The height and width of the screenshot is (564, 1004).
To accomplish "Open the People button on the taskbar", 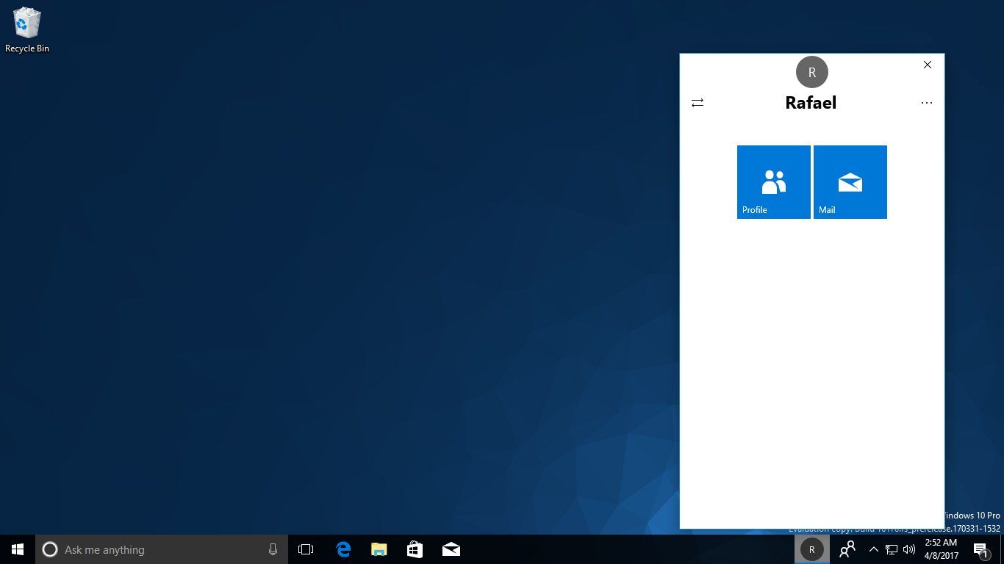I will pos(847,549).
